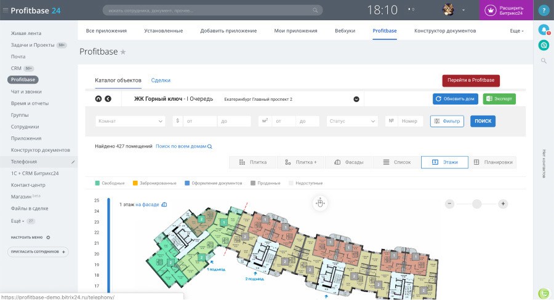Expand the Еще menu in top tabs
554x300 pixels.
[x=516, y=31]
